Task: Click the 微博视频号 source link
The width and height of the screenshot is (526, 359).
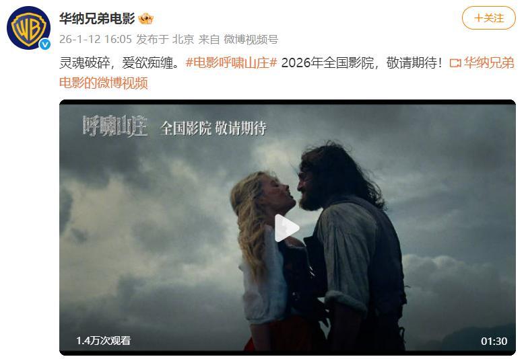Action: click(251, 40)
